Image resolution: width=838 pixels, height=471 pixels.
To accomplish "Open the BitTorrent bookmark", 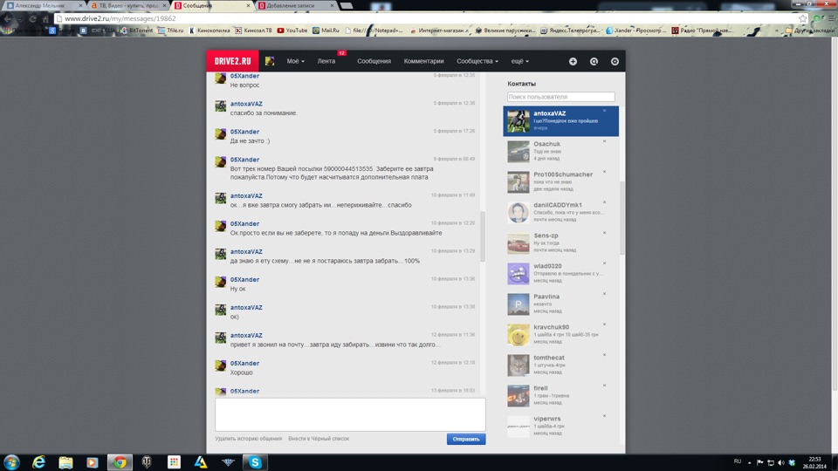I will tap(137, 31).
